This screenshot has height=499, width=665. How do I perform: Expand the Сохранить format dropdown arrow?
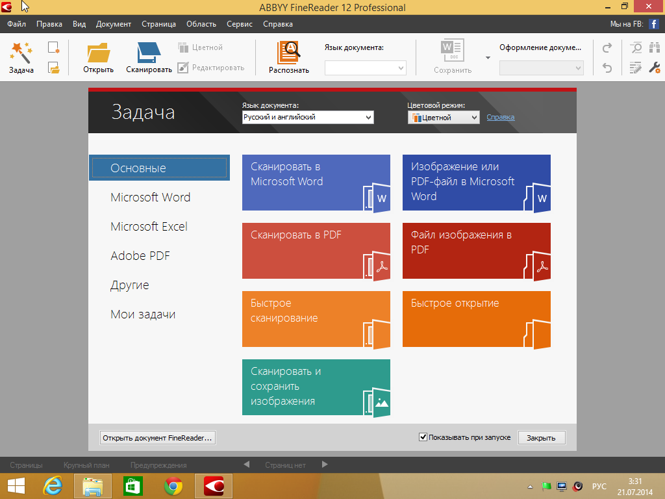click(488, 58)
